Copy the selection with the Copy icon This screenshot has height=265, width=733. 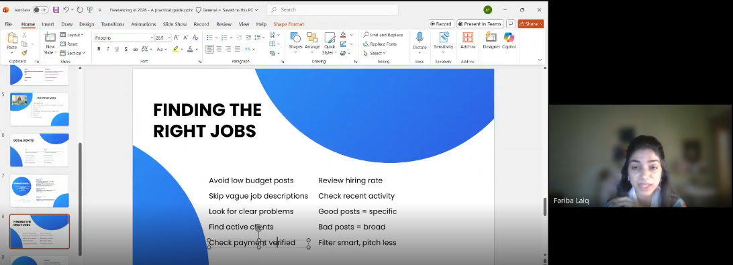coord(24,44)
